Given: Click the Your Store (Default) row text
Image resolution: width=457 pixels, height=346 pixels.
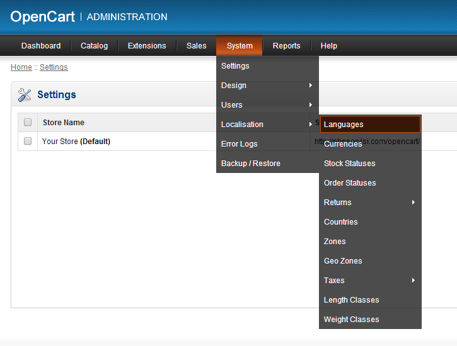Looking at the screenshot, I should pos(76,142).
